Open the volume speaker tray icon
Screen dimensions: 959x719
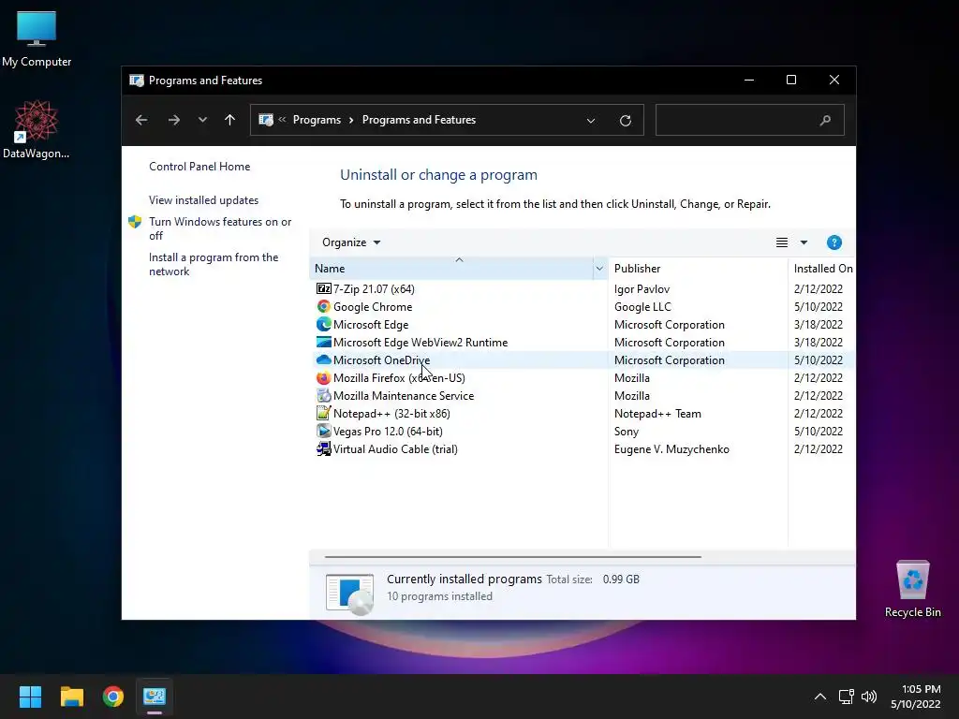[868, 696]
